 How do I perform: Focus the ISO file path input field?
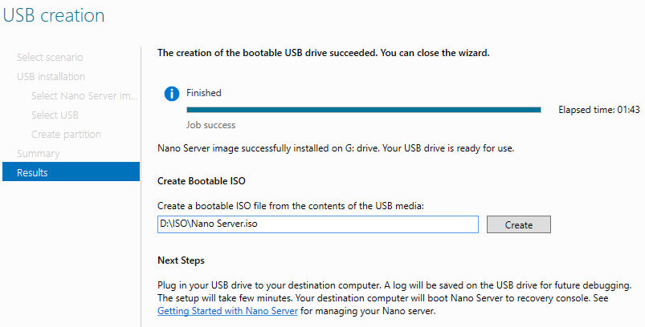(317, 224)
